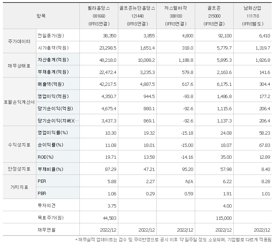Click the 골프존뉴딘홀딩스 company column header
Image resolution: width=275 pixels, height=242 pixels.
tap(137, 16)
